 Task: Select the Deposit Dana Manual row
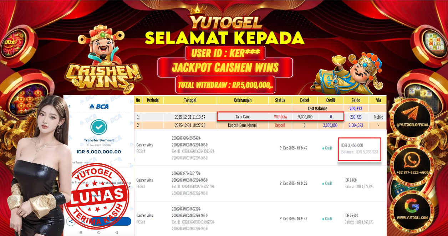click(260, 125)
